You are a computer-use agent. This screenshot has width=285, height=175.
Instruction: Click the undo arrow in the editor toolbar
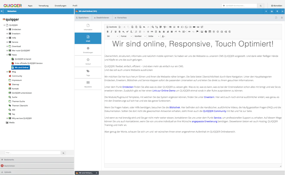tap(144, 27)
